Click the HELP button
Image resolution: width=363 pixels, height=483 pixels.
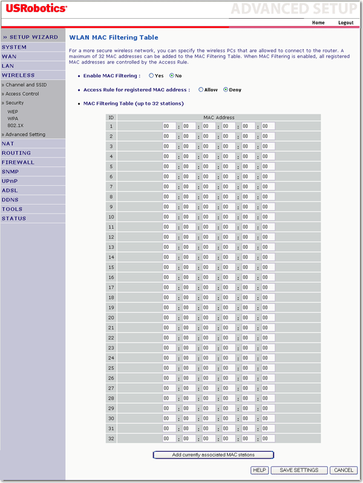pyautogui.click(x=259, y=470)
